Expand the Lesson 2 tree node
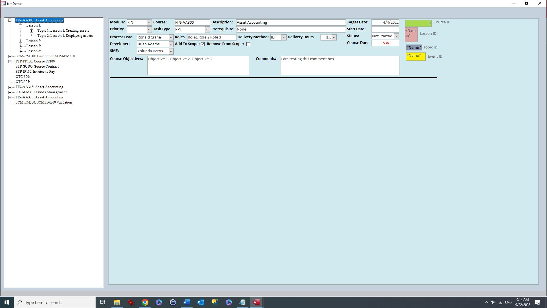 point(21,41)
